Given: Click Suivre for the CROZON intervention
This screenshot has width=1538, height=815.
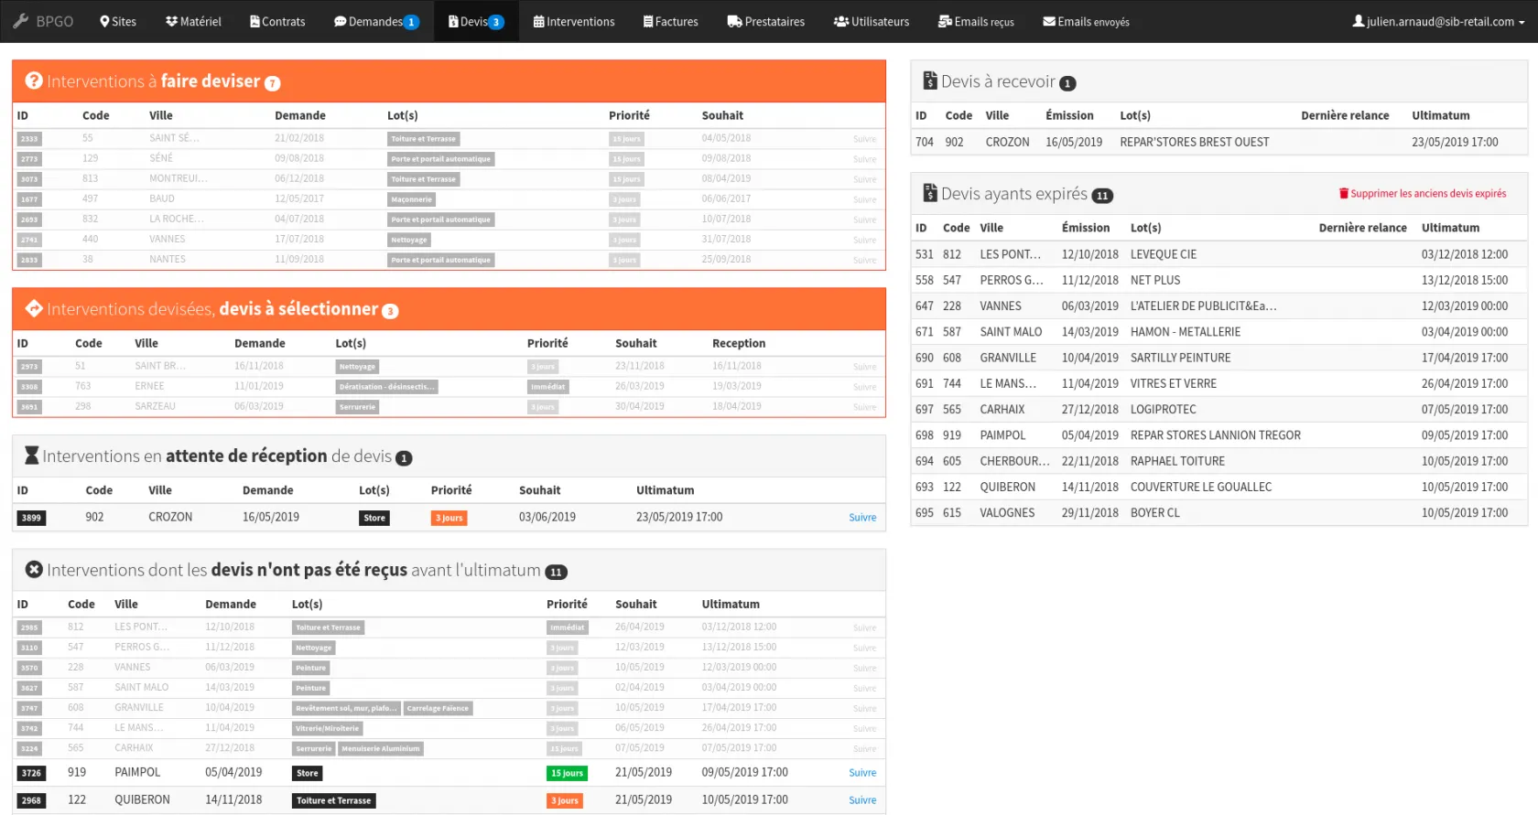Looking at the screenshot, I should (862, 518).
